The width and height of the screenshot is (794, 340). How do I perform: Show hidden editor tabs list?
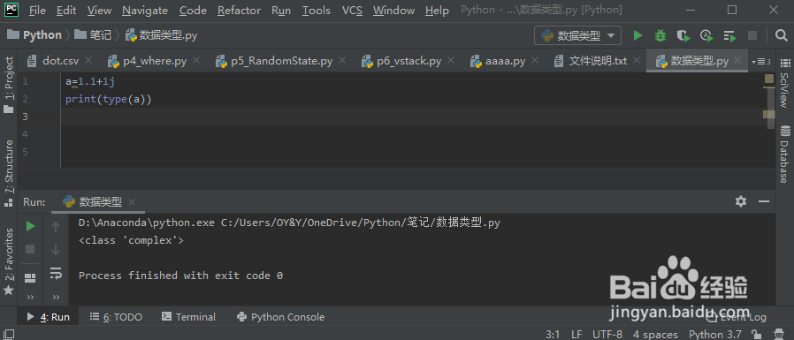pyautogui.click(x=761, y=62)
